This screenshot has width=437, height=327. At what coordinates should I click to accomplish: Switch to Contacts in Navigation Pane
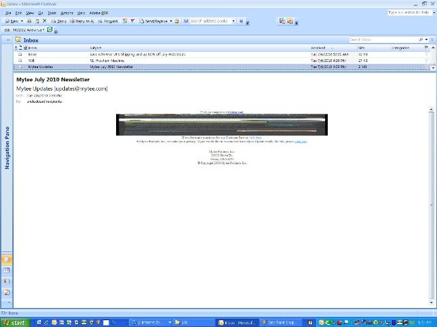[7, 281]
